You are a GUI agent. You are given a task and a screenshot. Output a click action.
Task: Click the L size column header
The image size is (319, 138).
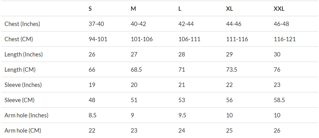tap(180, 9)
